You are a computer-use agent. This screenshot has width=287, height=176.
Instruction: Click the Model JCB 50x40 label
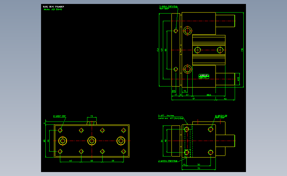tap(53, 9)
